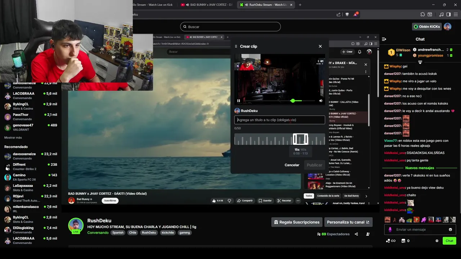The width and height of the screenshot is (461, 259).
Task: Toggle the browser sidebar panel icon
Action: 448,14
